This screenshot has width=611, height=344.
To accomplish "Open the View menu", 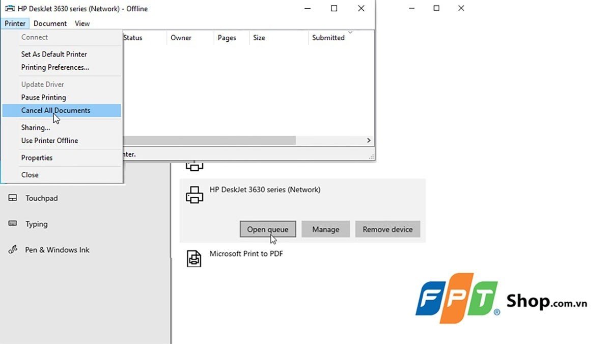I will tap(82, 23).
